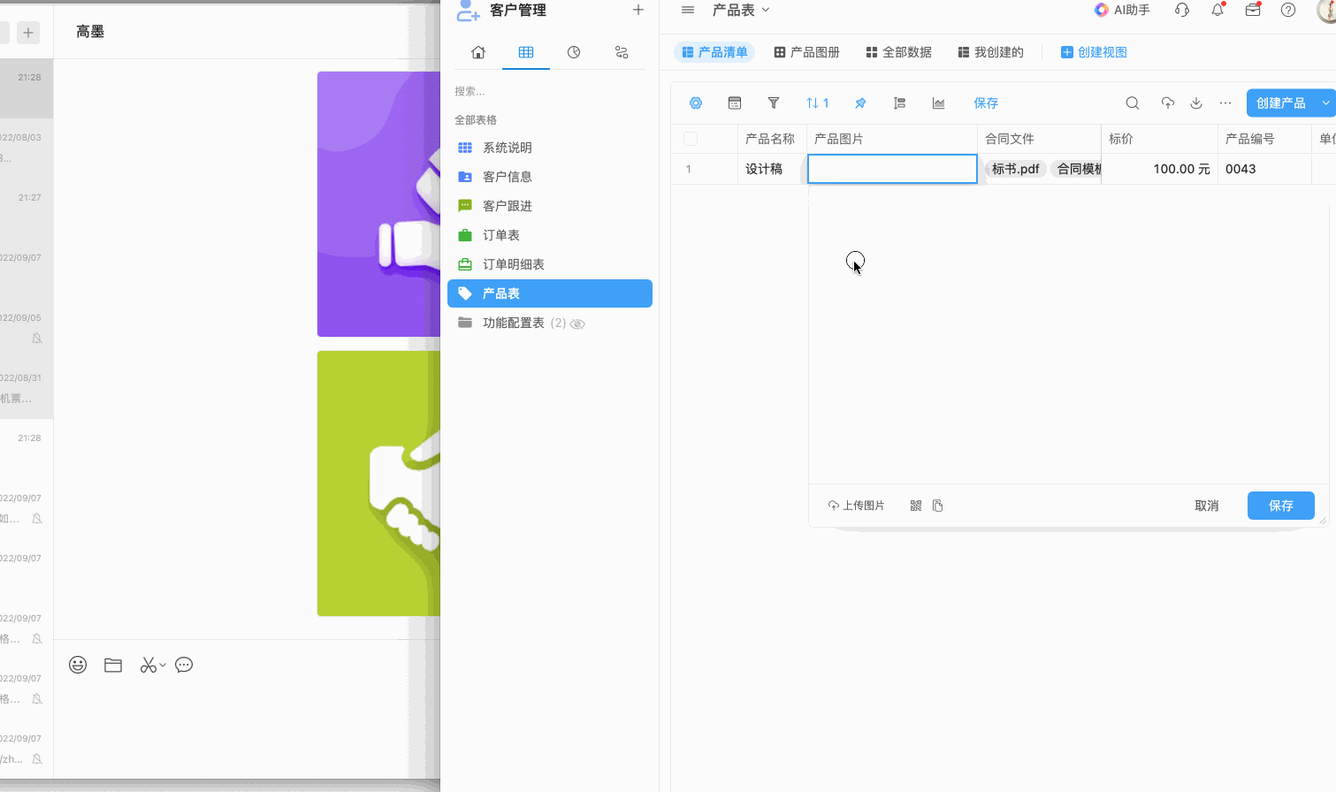The width and height of the screenshot is (1336, 792).
Task: Open the field configuration icon in toolbar
Action: click(x=735, y=103)
